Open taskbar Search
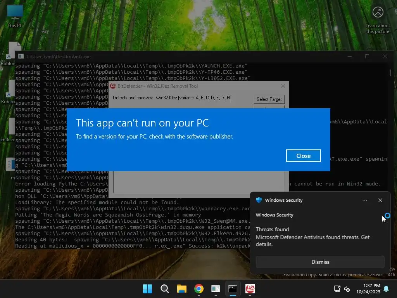This screenshot has height=298, width=397. click(164, 289)
